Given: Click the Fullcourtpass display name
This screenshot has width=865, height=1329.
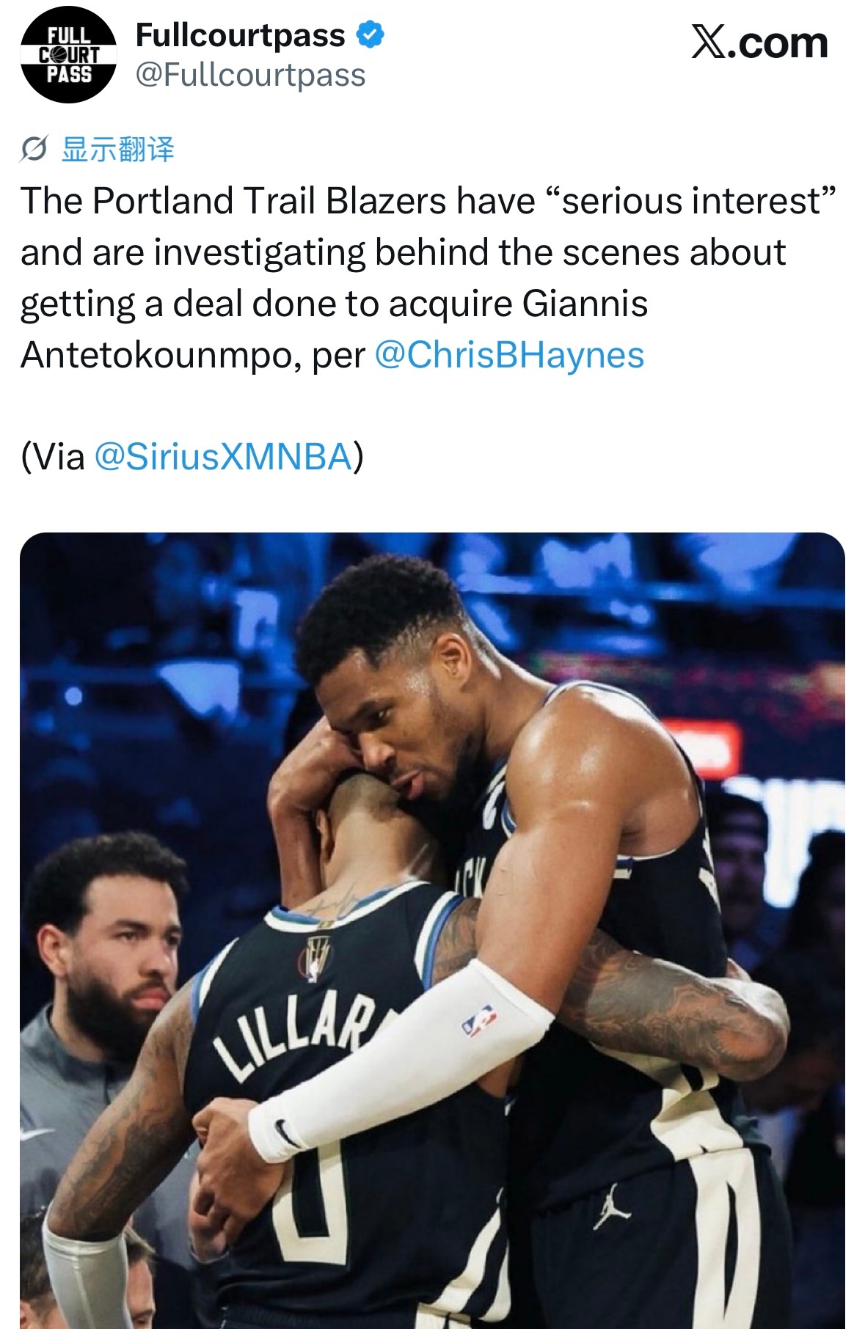Looking at the screenshot, I should click(x=241, y=35).
